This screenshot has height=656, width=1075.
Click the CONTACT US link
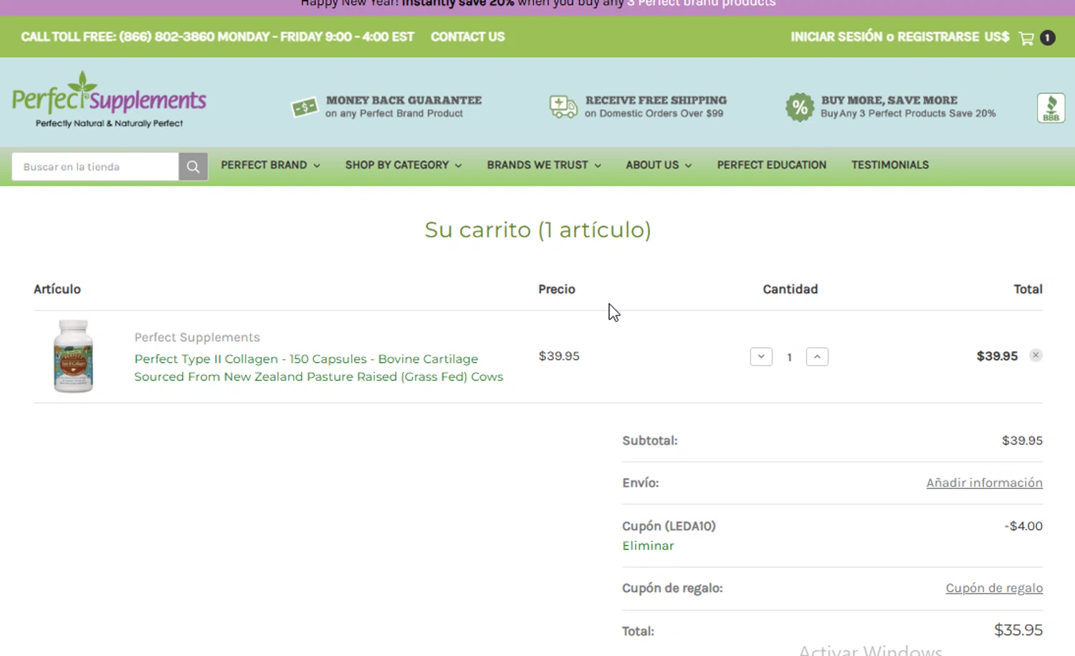tap(467, 37)
